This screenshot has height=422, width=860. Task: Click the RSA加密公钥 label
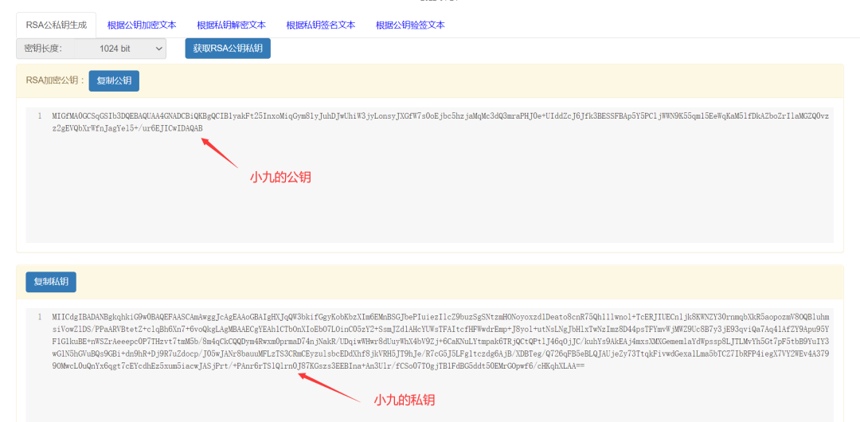(x=56, y=80)
